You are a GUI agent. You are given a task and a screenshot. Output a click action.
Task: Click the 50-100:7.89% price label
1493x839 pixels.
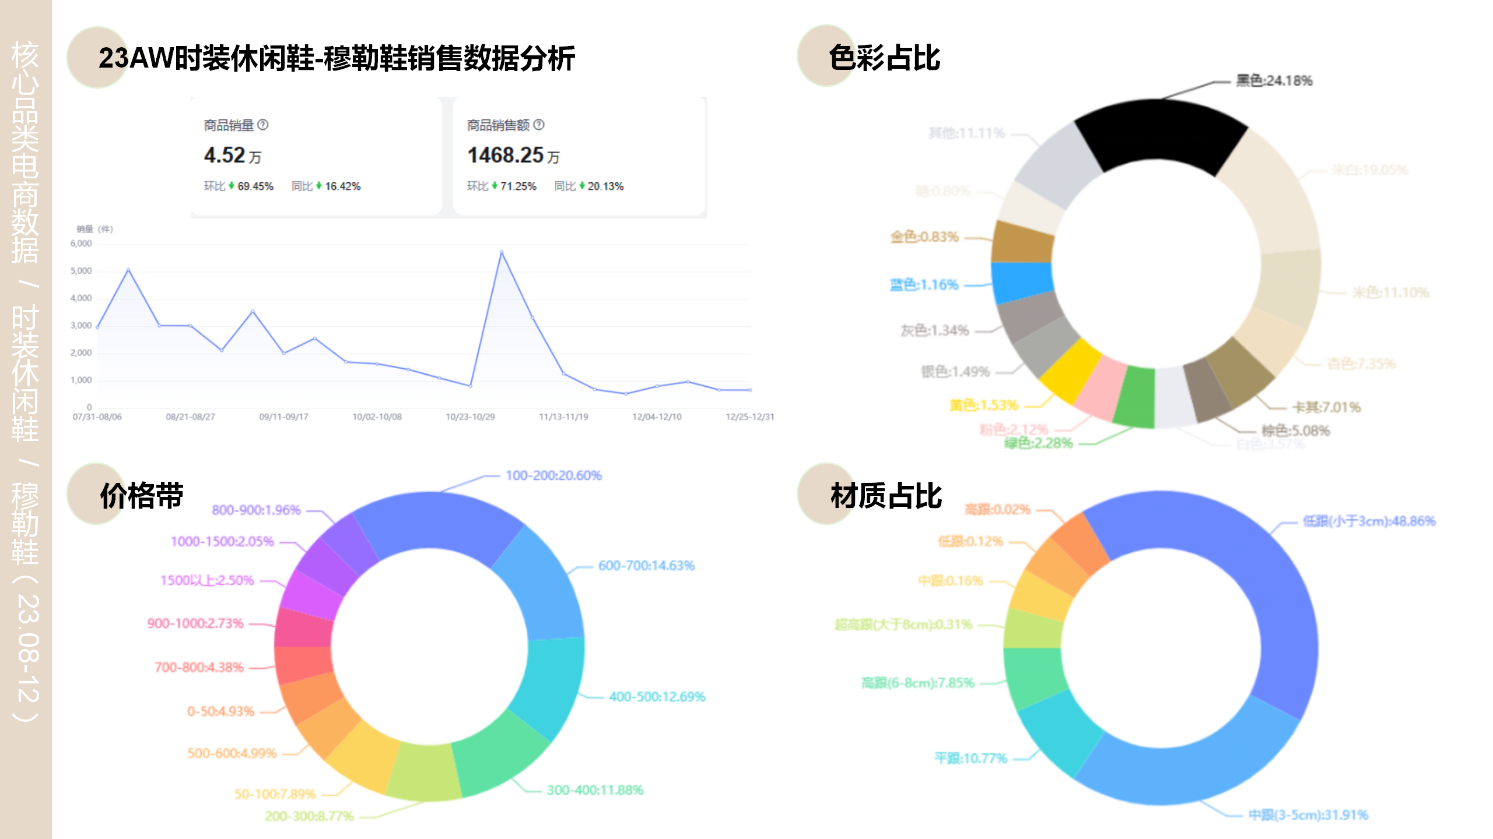coord(275,794)
